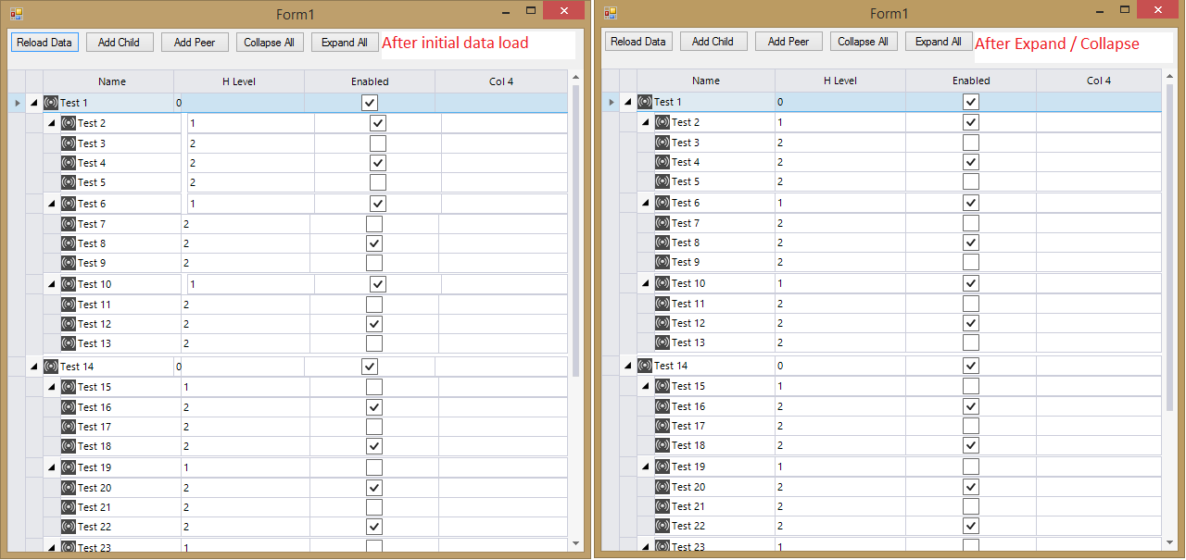Viewport: 1186px width, 560px height.
Task: Check Enabled for Test 3 in left window
Action: tap(378, 143)
